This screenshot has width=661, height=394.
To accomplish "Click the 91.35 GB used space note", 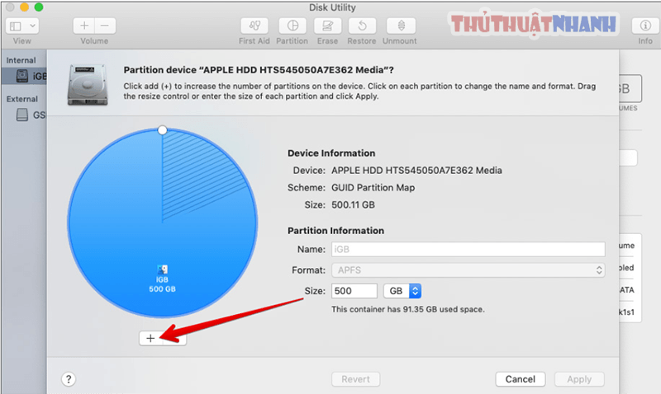I will point(408,309).
